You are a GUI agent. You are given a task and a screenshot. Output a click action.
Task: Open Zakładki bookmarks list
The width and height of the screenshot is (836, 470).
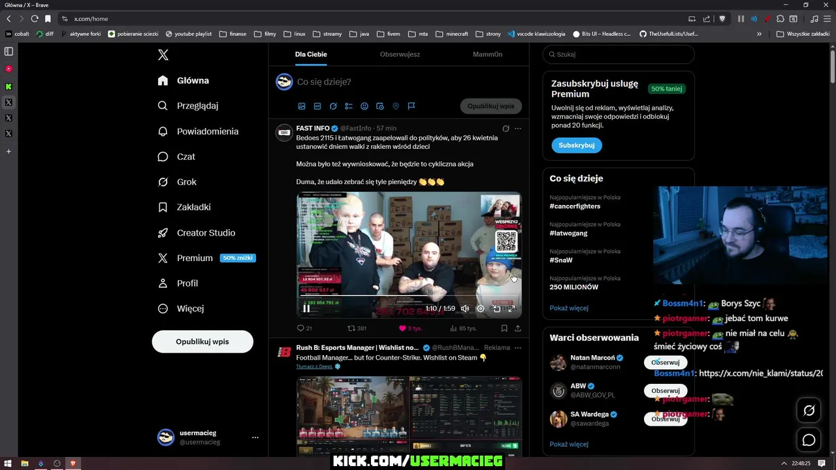[x=184, y=207]
